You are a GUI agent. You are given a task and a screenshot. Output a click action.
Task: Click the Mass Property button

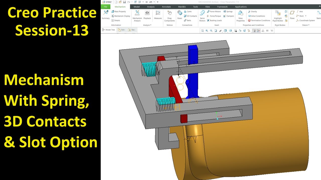tap(118, 11)
